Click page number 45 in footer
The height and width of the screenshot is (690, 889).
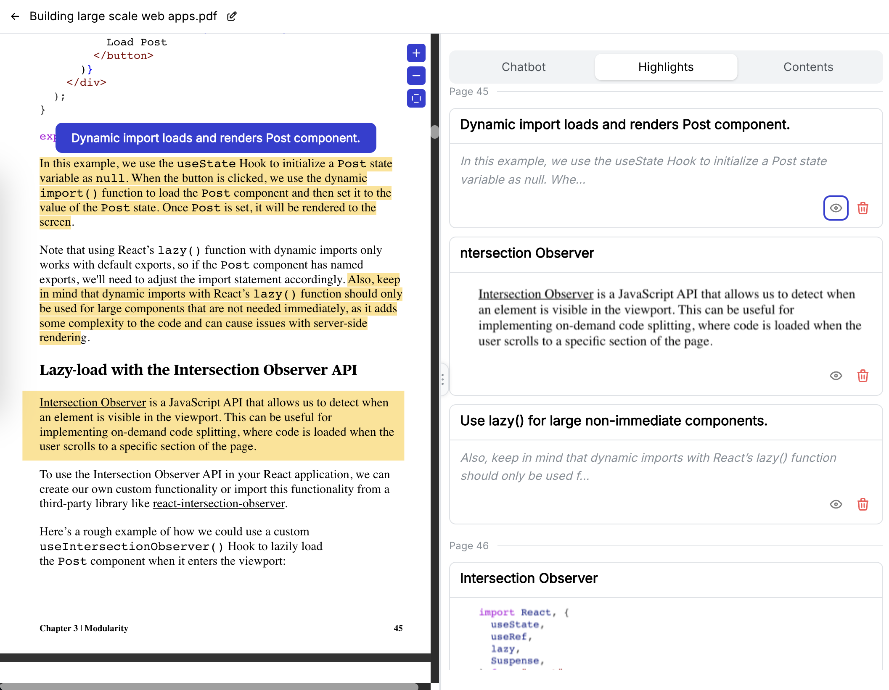pyautogui.click(x=398, y=628)
